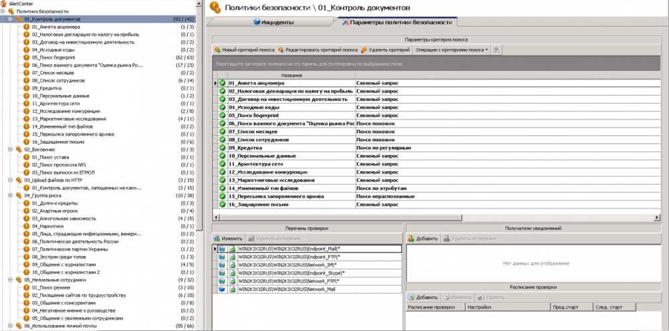Click orange warning icon beside 05_Поиск fingerprint
669x331 pixels.
27,58
